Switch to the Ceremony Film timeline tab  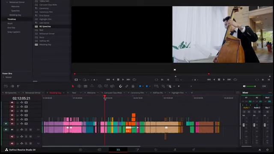pos(137,93)
